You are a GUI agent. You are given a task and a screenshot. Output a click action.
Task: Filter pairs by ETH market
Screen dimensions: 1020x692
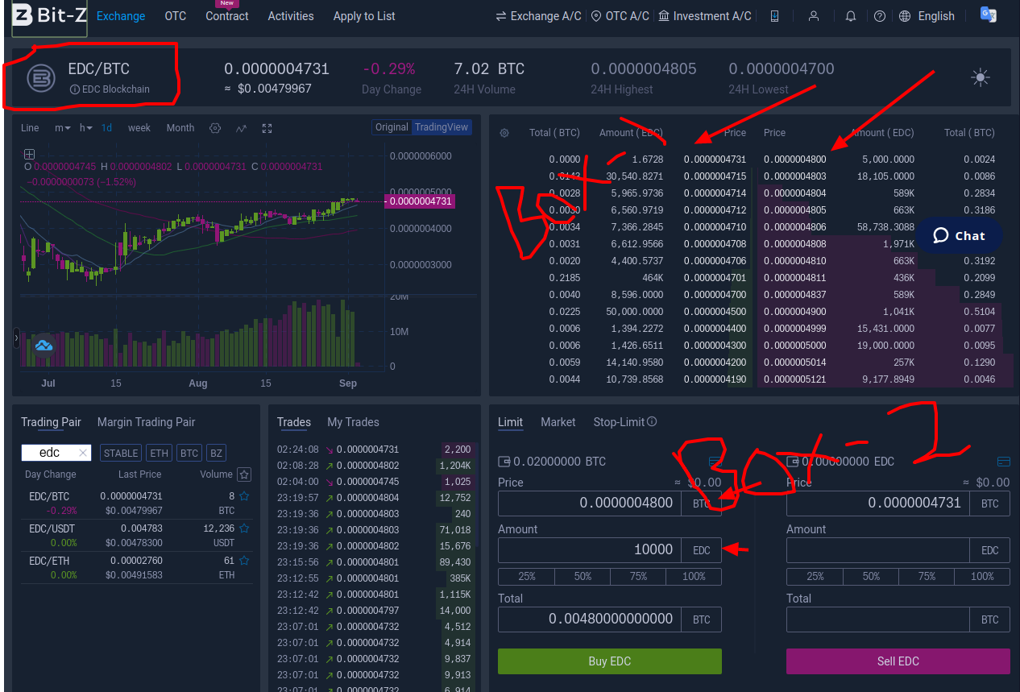[160, 453]
